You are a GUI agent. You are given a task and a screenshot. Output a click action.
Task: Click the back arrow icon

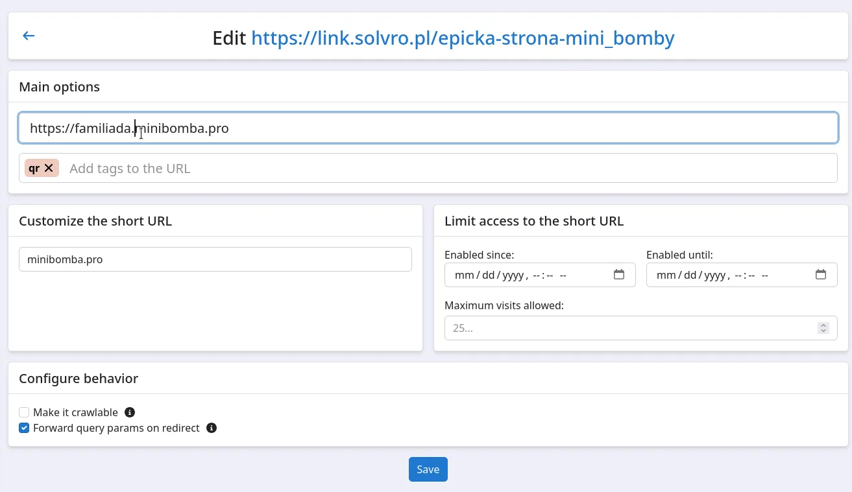[x=29, y=36]
